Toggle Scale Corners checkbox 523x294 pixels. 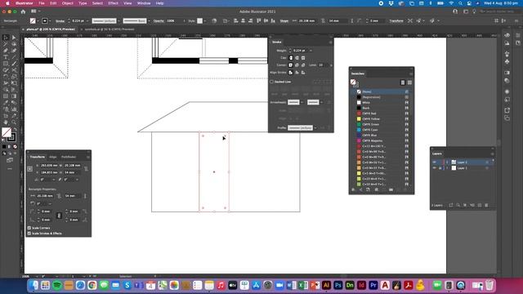click(29, 228)
